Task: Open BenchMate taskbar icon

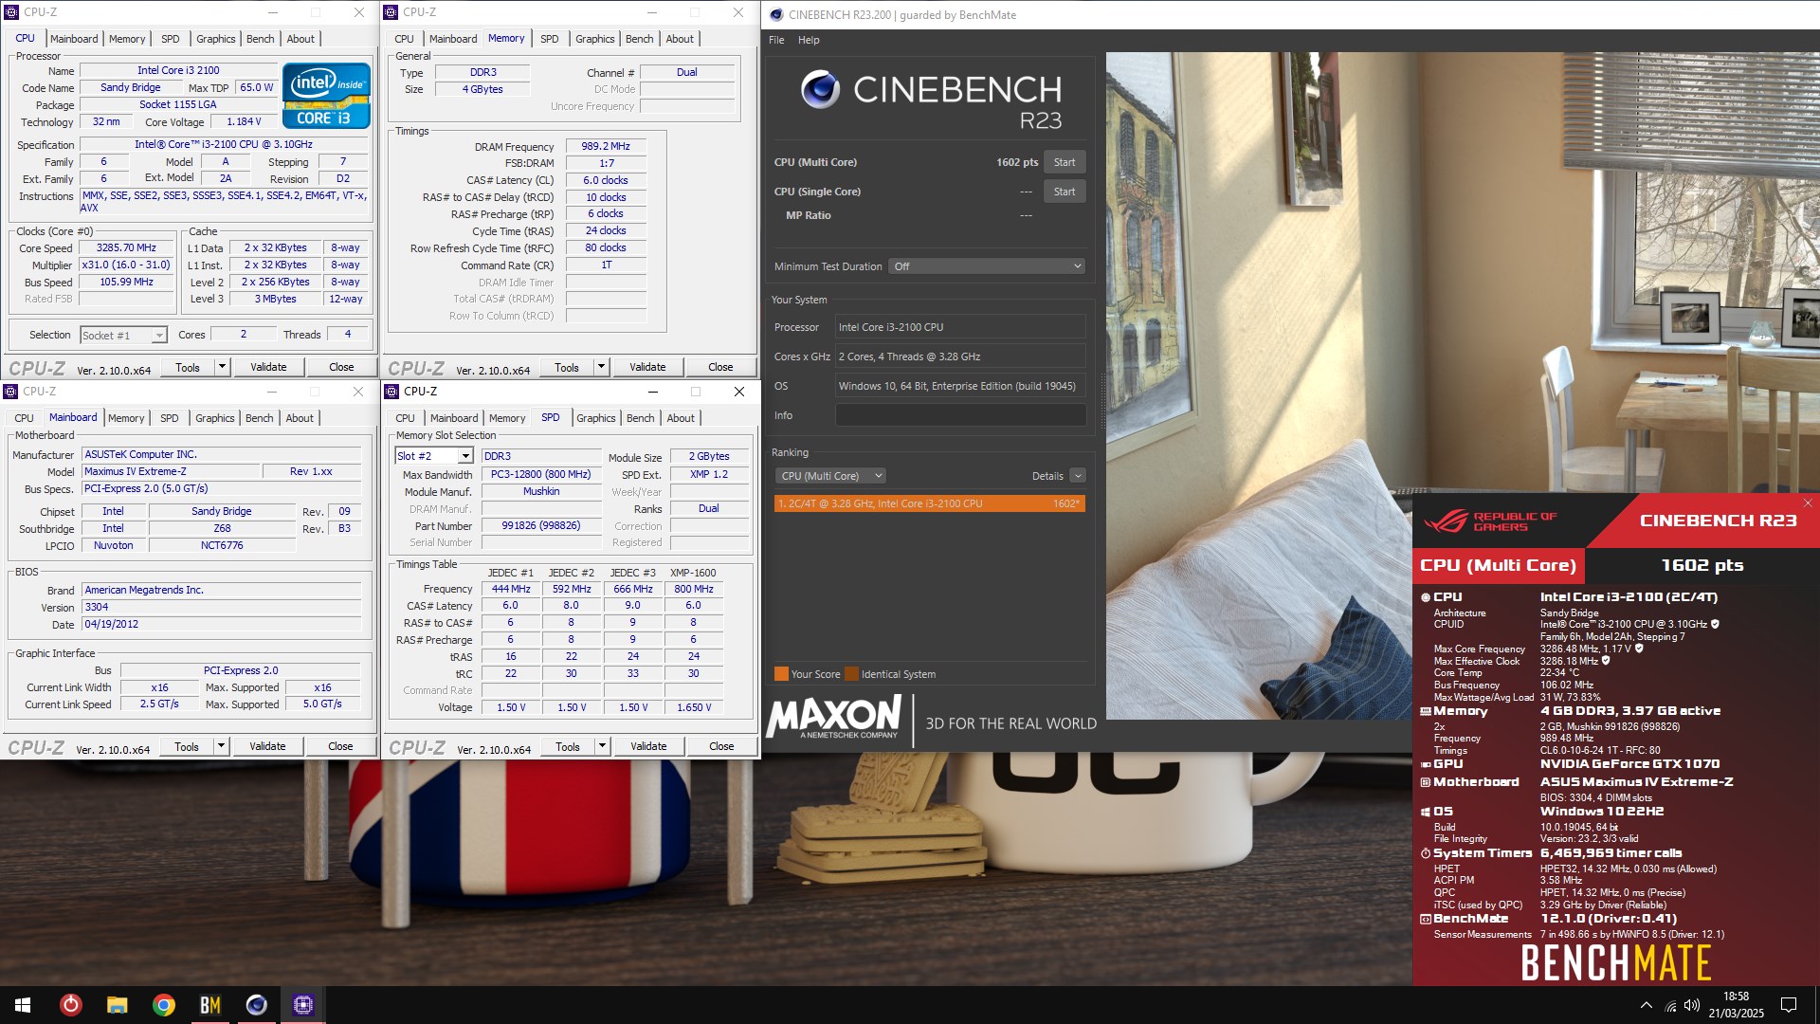Action: pyautogui.click(x=209, y=1005)
